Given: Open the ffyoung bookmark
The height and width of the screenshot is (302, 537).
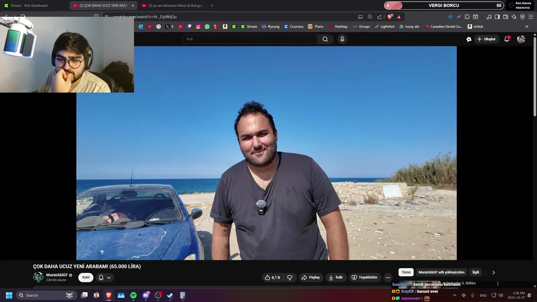Looking at the screenshot, I should pos(271,26).
